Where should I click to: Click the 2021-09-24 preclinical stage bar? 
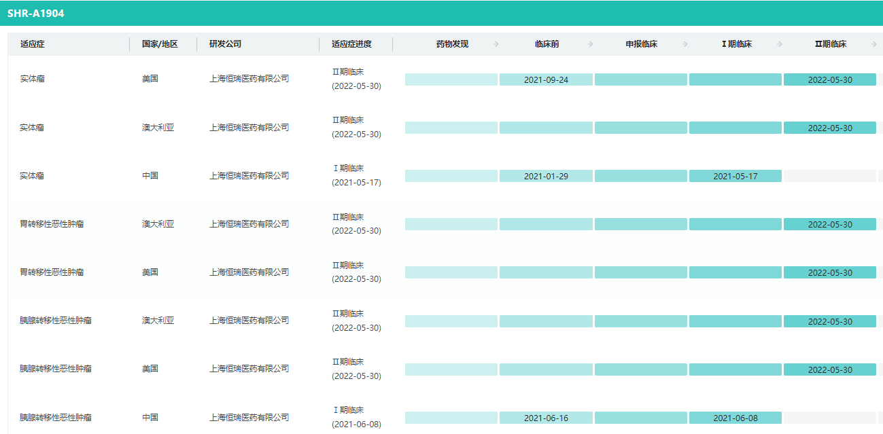(x=546, y=79)
